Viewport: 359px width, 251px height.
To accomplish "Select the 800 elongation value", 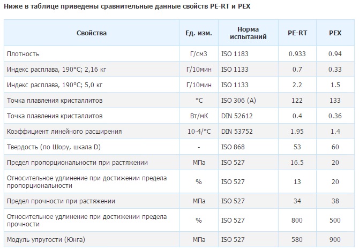I will (x=296, y=220).
